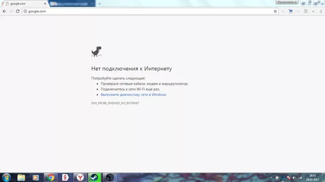Reload the google.com page
This screenshot has width=325, height=182.
coord(17,11)
